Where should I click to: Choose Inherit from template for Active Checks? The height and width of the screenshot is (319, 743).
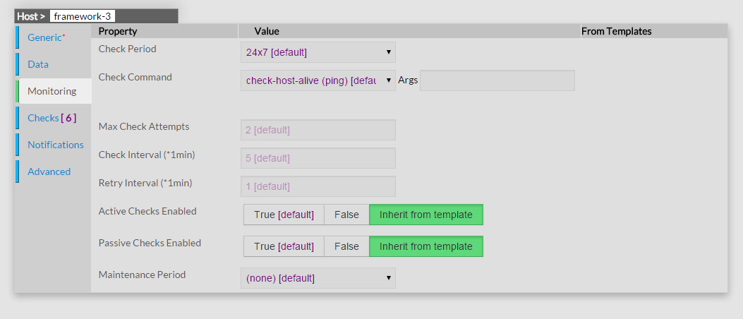coord(425,215)
